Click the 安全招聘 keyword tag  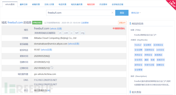coord(138,50)
